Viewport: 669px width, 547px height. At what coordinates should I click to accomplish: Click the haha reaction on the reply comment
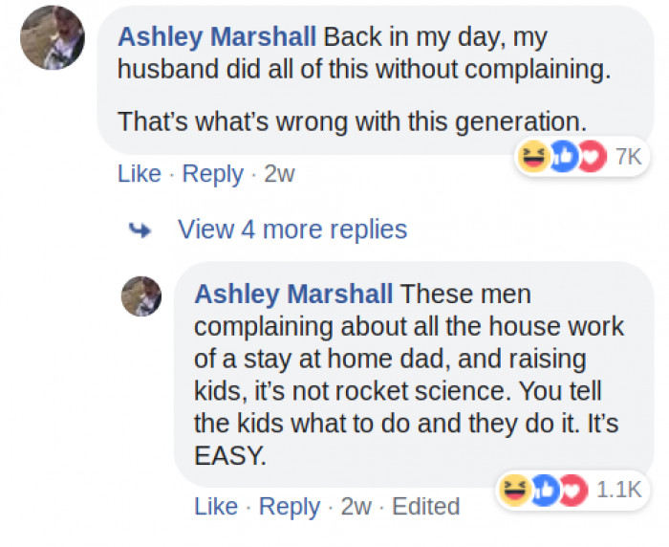point(514,490)
